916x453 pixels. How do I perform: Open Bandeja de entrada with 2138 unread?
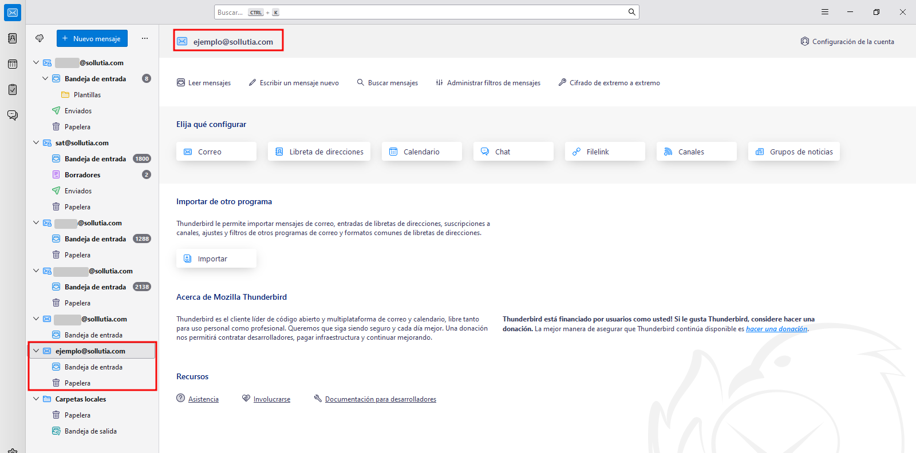92,287
